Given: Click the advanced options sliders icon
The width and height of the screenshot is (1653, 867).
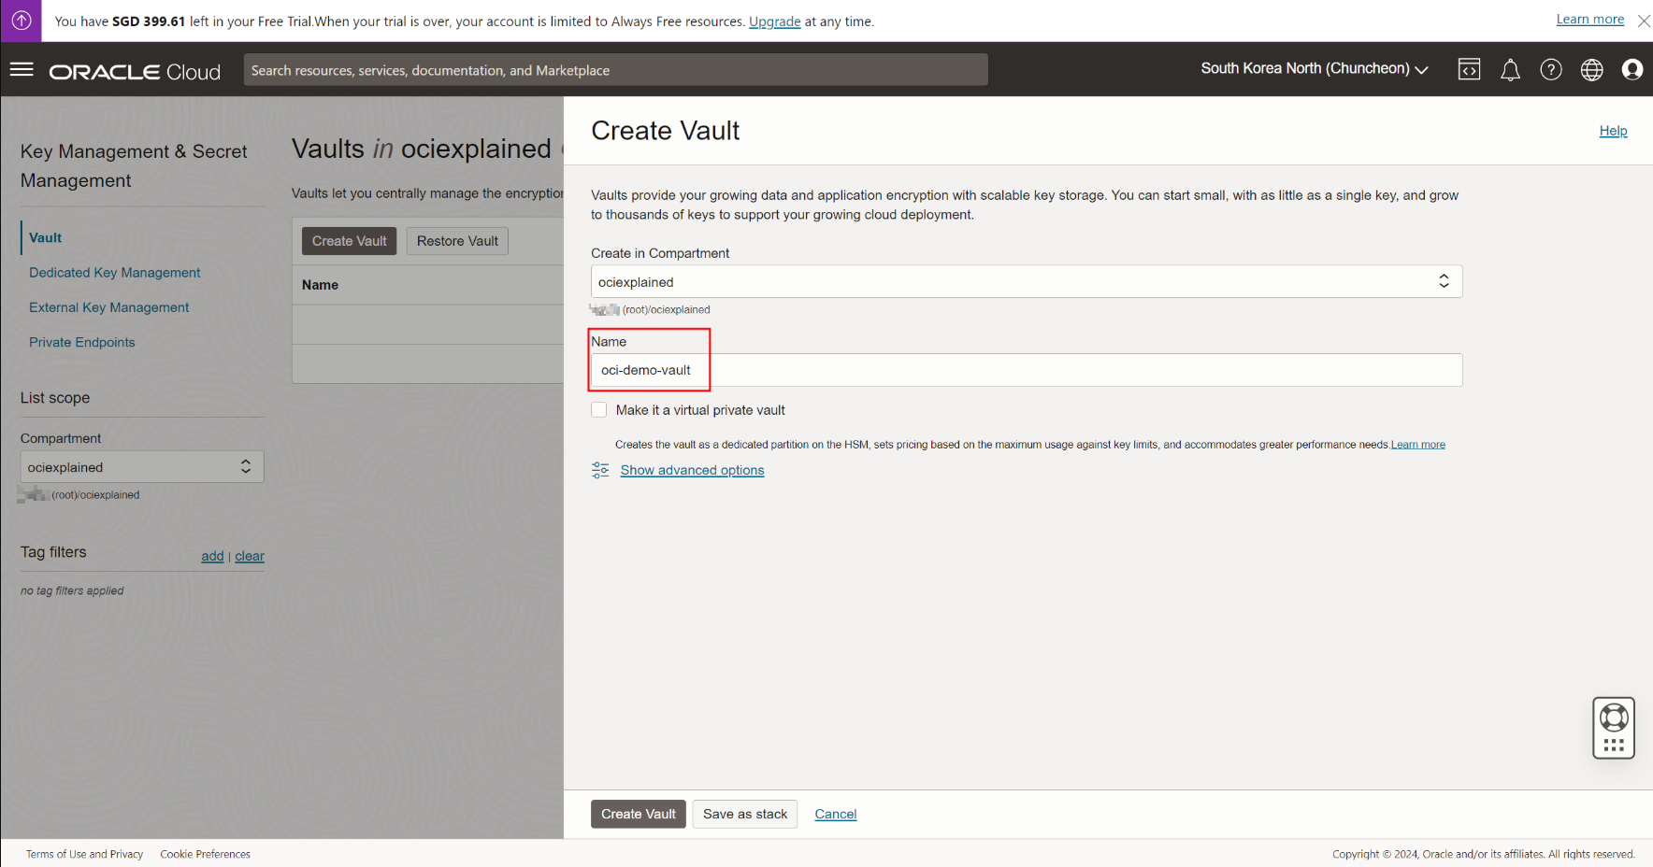Looking at the screenshot, I should pyautogui.click(x=600, y=470).
